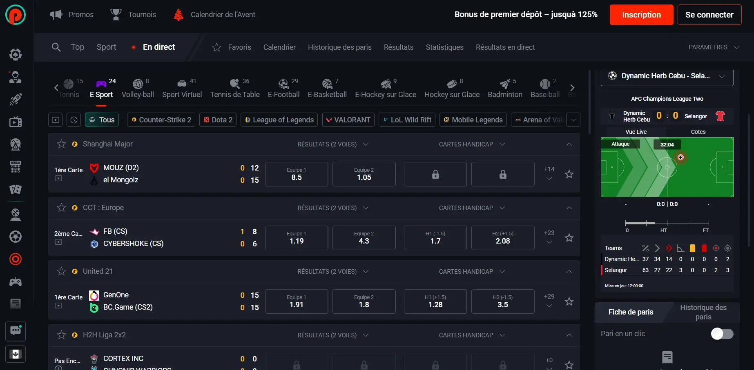Open the PARAMÈTRES dropdown

click(x=714, y=47)
